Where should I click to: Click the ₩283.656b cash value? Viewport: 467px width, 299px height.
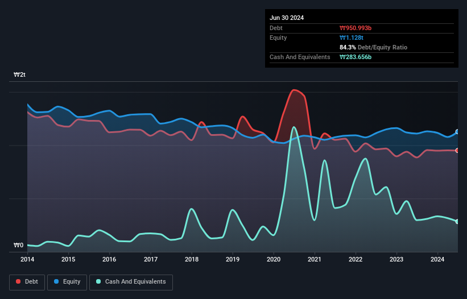pyautogui.click(x=356, y=57)
